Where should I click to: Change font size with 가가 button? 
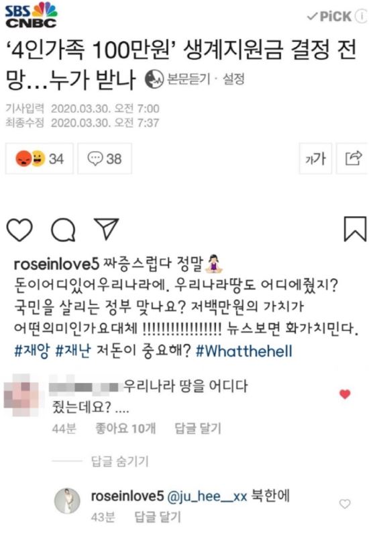pos(315,159)
